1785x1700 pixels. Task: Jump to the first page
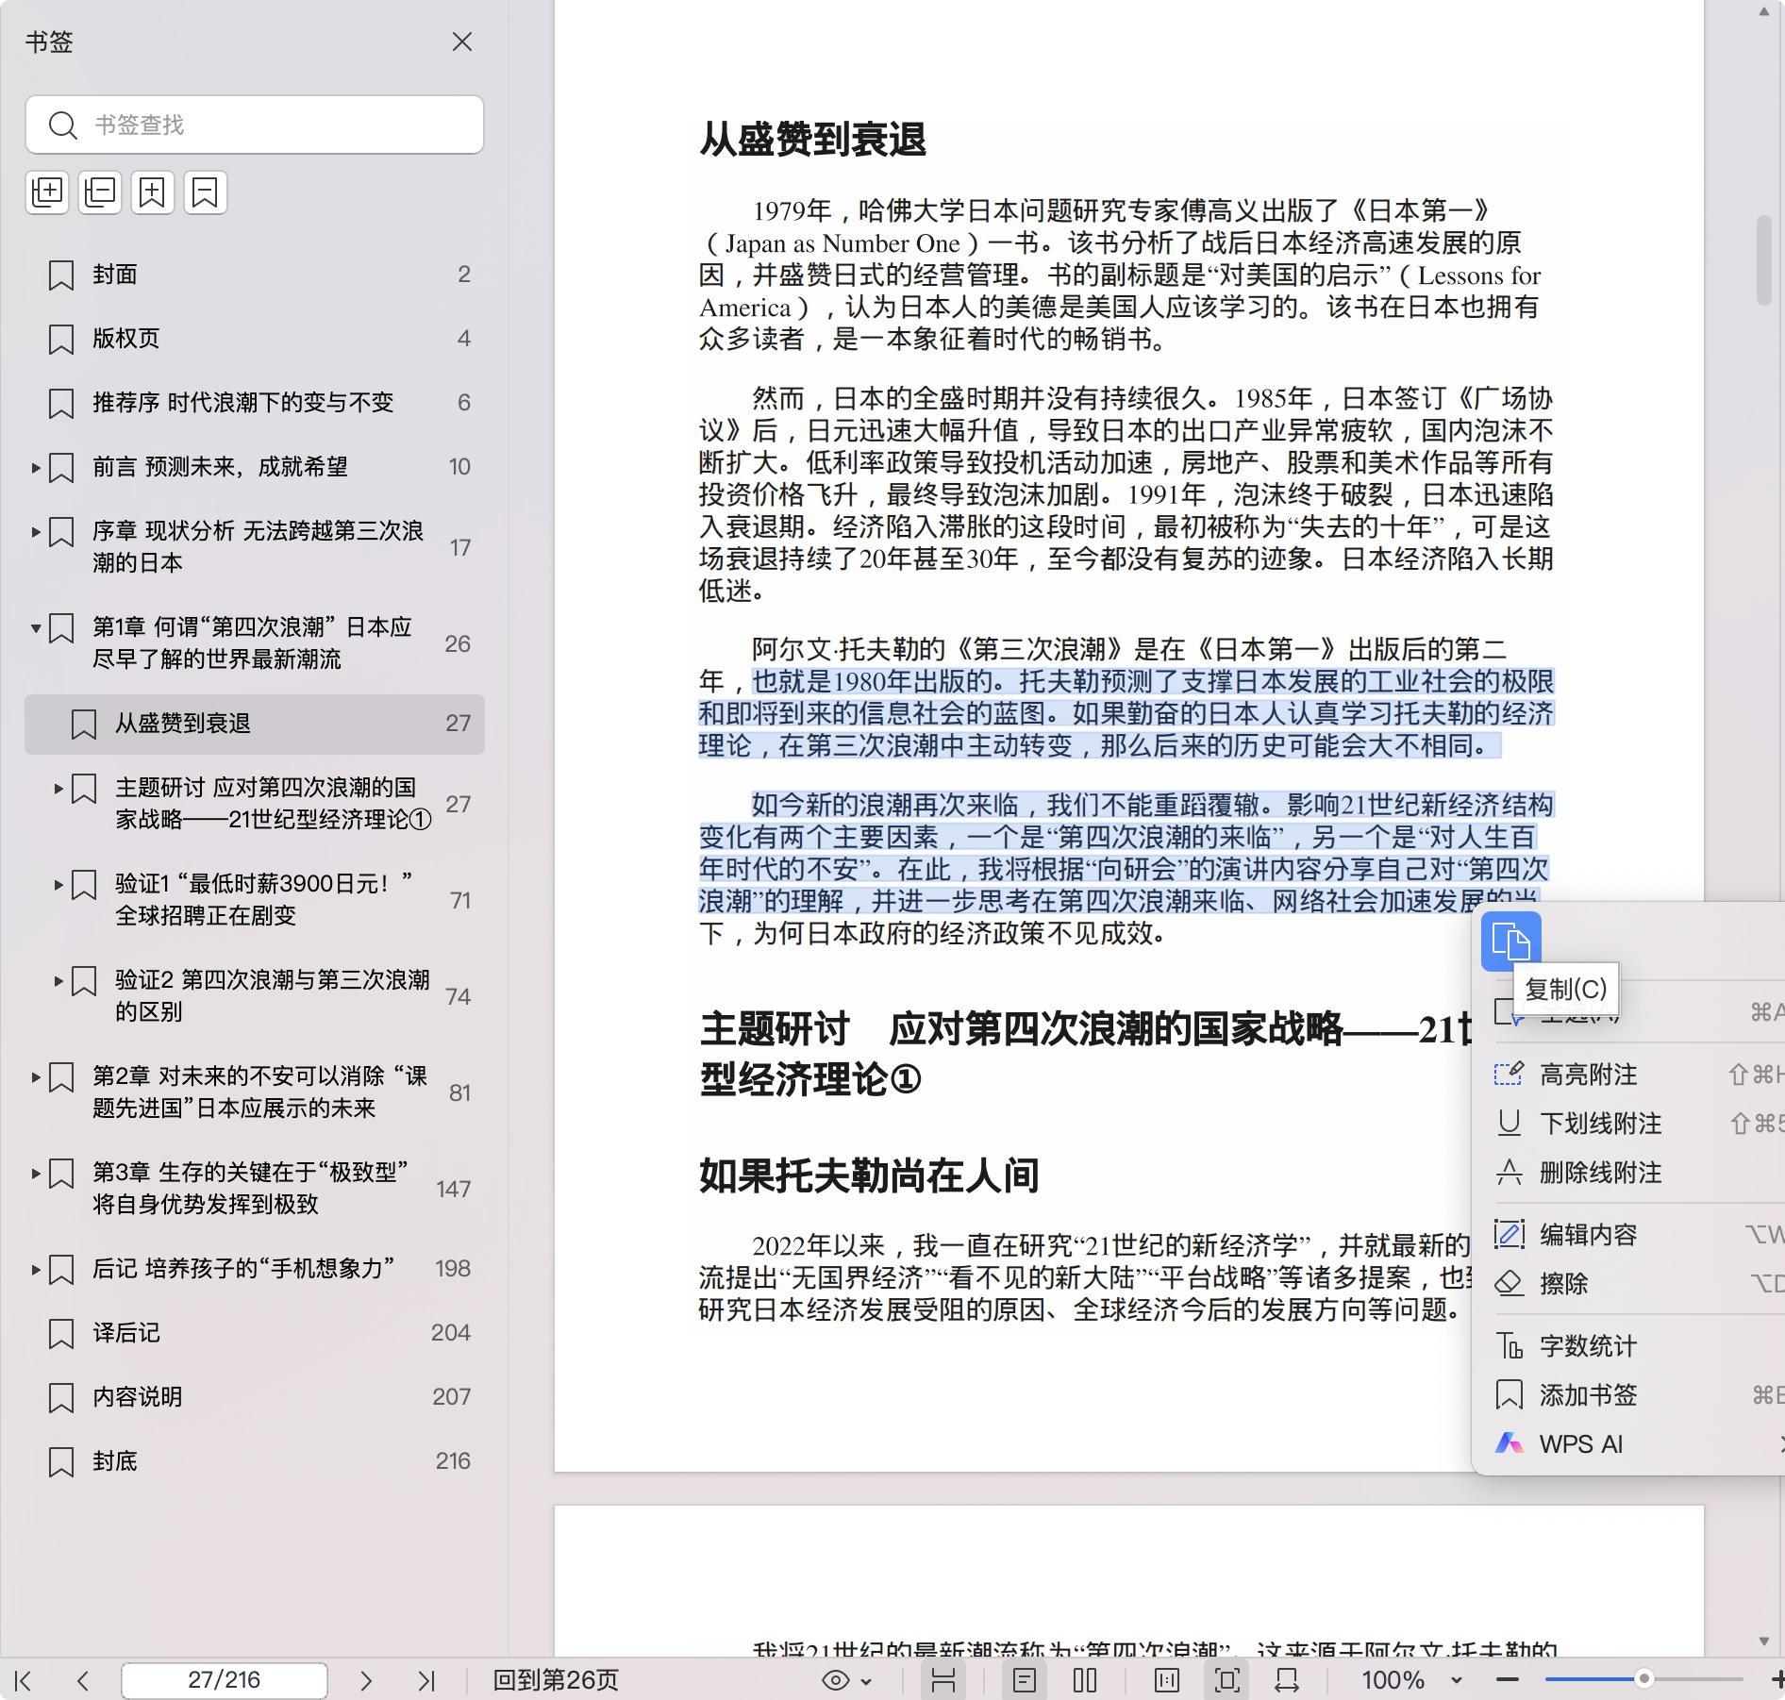[x=25, y=1680]
